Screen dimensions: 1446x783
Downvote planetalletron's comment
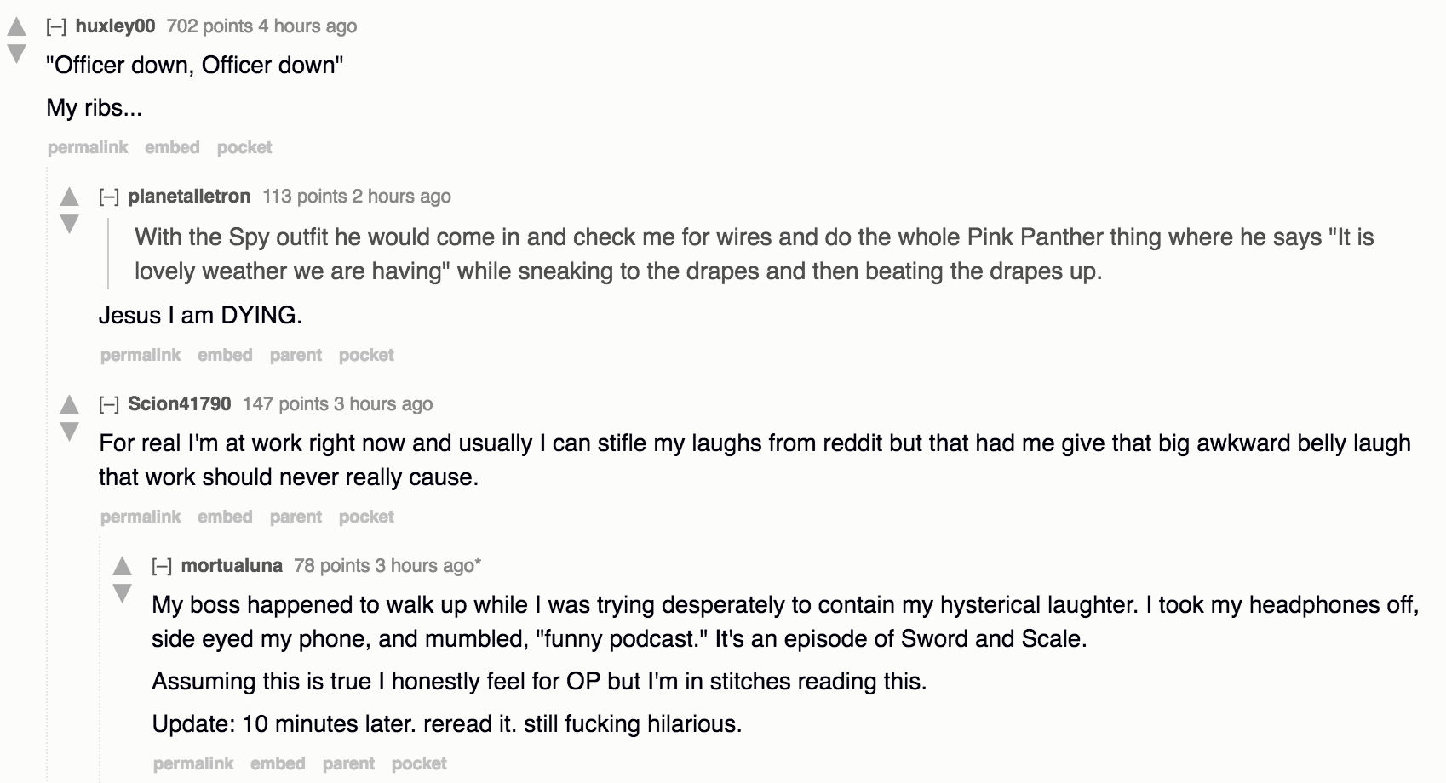coord(69,225)
